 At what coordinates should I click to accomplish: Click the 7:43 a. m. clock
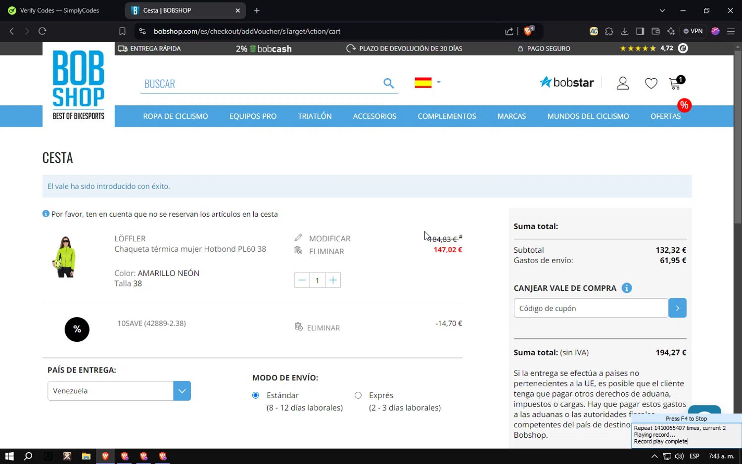(x=721, y=456)
